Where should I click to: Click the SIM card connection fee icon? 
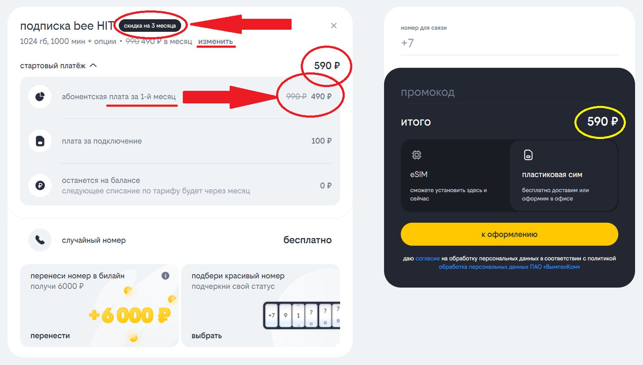click(x=40, y=141)
